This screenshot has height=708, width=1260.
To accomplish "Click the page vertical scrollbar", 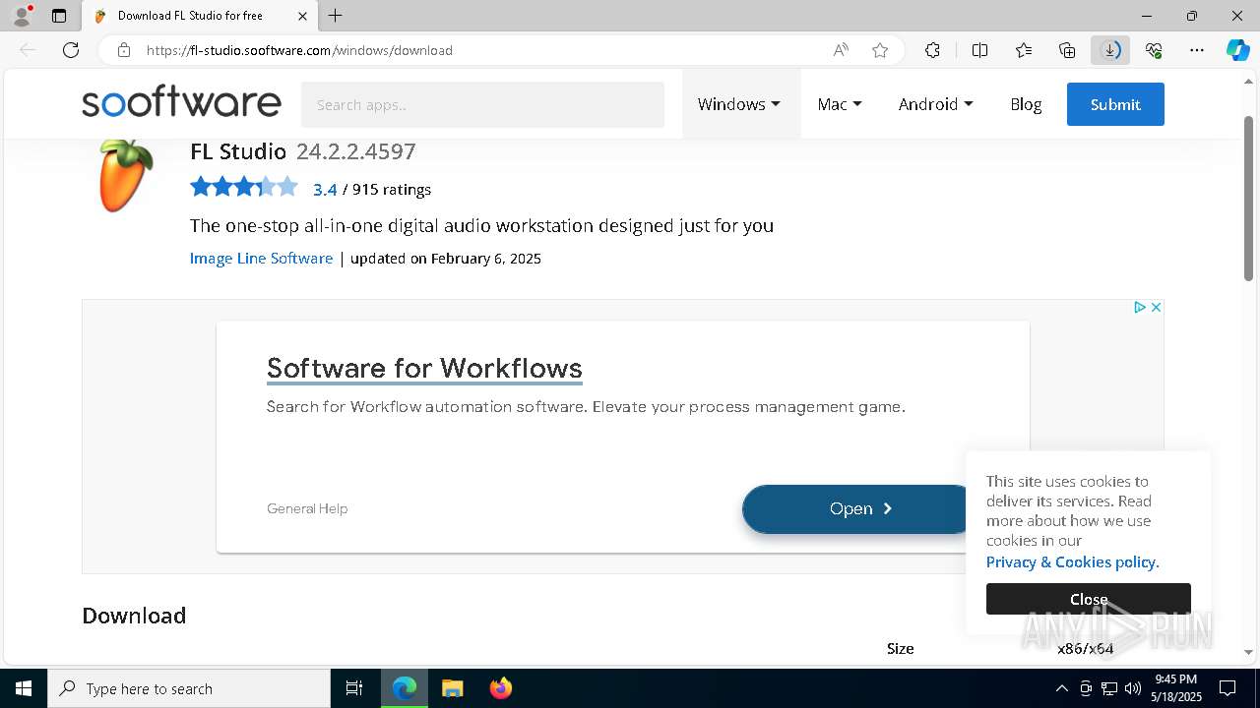I will click(1249, 197).
